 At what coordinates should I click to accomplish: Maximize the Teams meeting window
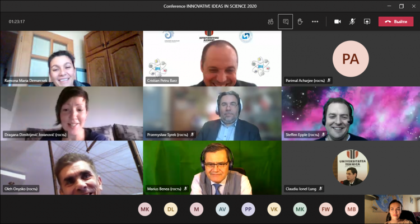401,6
